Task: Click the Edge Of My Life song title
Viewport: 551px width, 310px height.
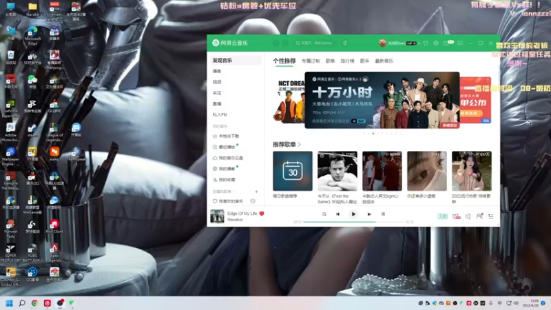Action: [x=242, y=214]
